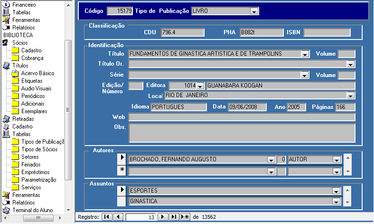Click the lower Relatórios icon
Viewport: 374px width, 224px height.
coord(6,203)
